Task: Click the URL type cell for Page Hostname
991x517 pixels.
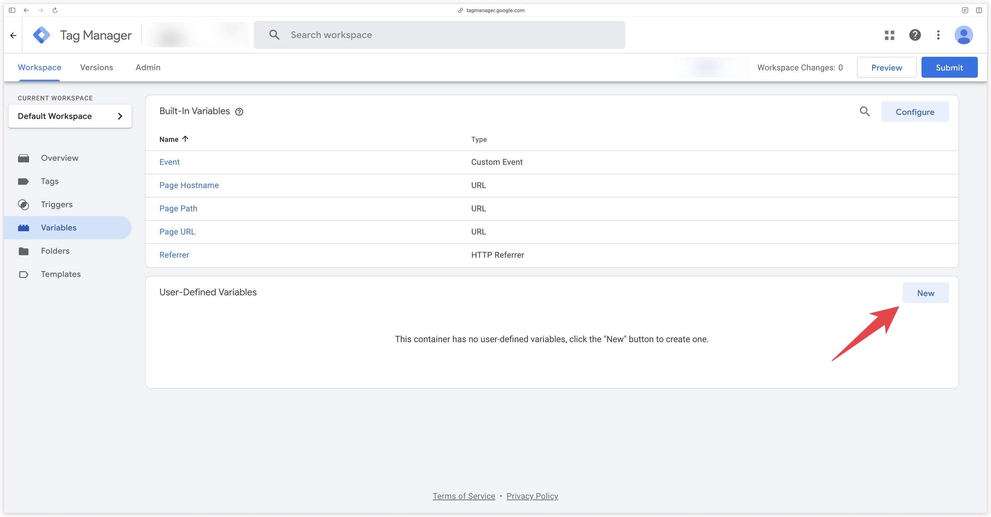Action: 479,185
